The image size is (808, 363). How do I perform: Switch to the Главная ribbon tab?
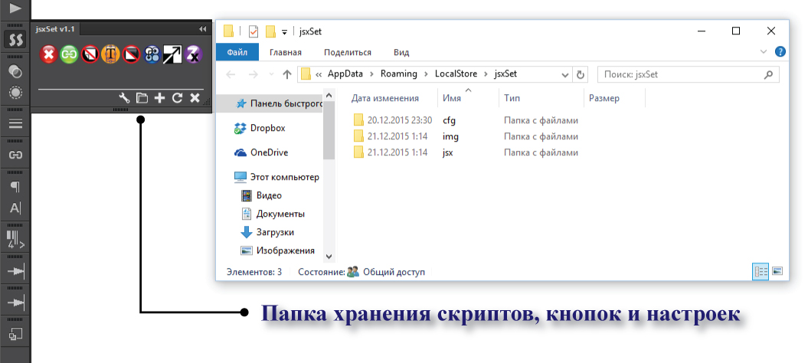point(286,52)
